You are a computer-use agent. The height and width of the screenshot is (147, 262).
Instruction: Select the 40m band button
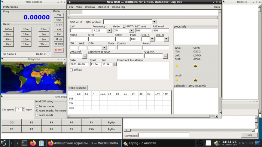8,39
